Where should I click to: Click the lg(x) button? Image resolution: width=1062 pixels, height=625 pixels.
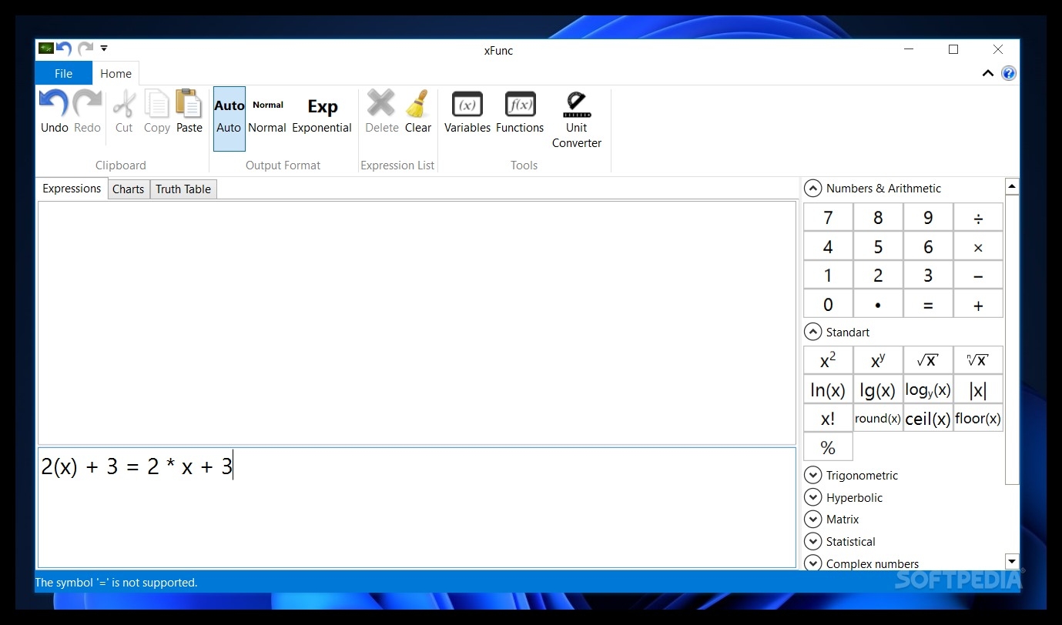[878, 389]
